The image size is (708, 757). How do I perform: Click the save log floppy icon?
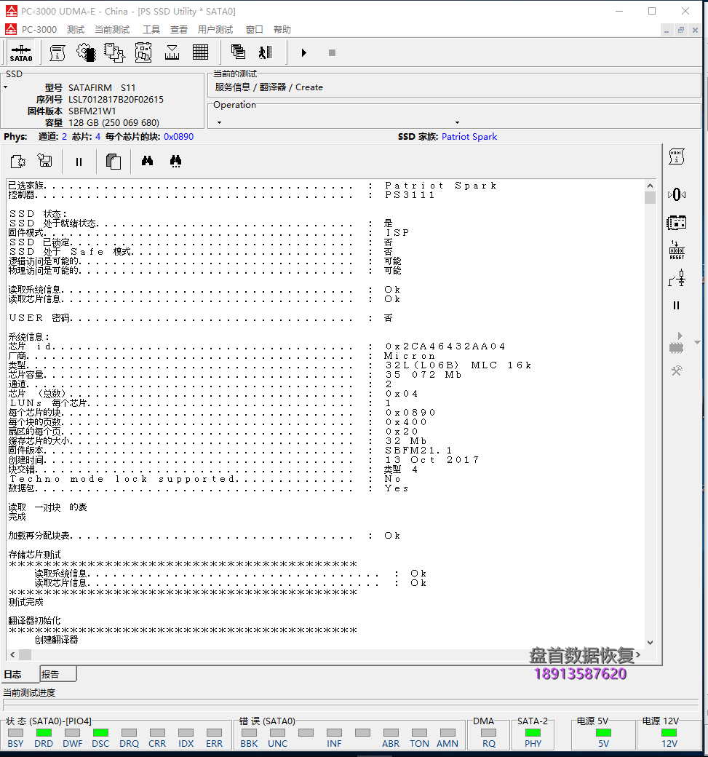tap(45, 160)
